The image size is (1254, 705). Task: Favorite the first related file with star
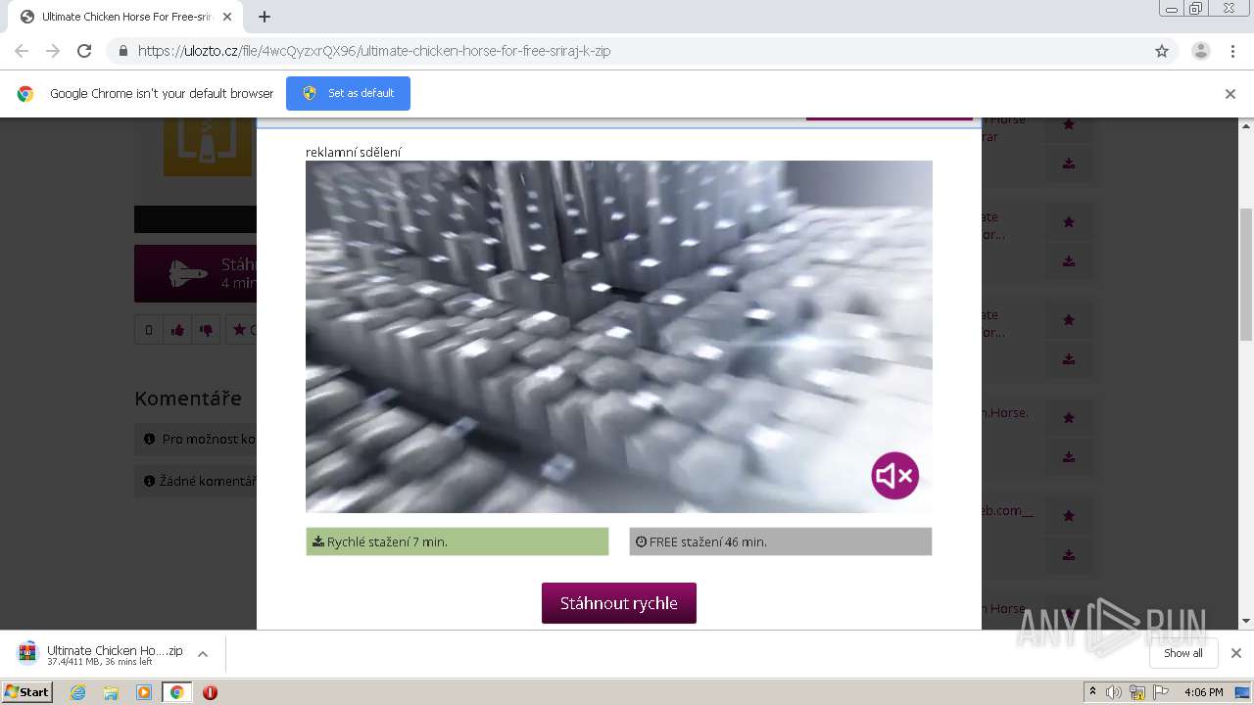point(1069,124)
